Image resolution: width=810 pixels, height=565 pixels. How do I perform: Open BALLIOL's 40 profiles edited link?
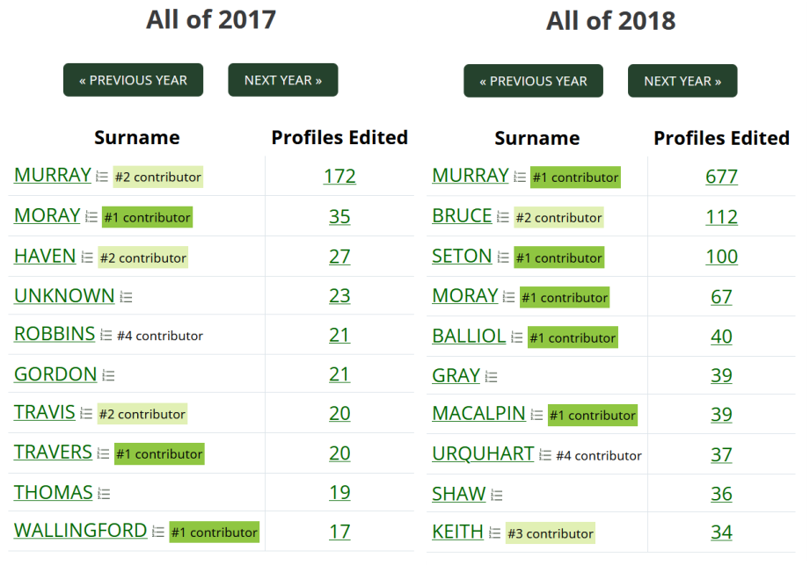(x=721, y=337)
